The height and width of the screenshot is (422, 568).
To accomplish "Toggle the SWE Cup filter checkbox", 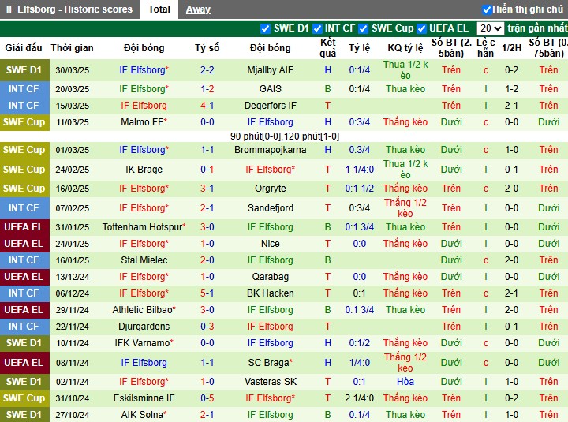I will 364,28.
